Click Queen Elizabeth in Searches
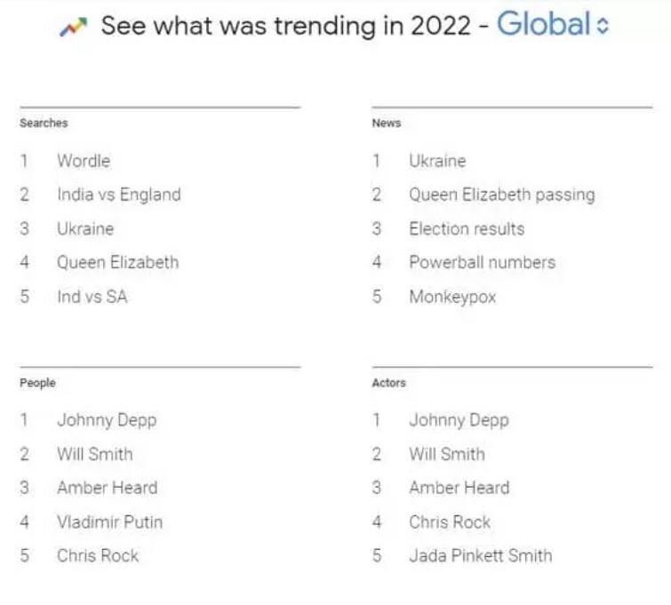The image size is (671, 605). tap(117, 262)
